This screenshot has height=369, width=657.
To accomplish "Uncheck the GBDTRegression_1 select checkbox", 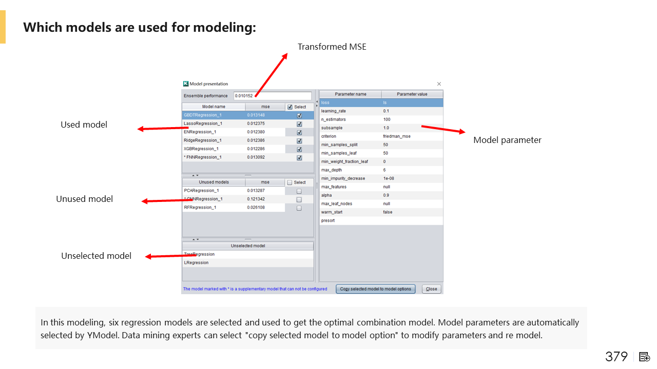I will coord(299,115).
